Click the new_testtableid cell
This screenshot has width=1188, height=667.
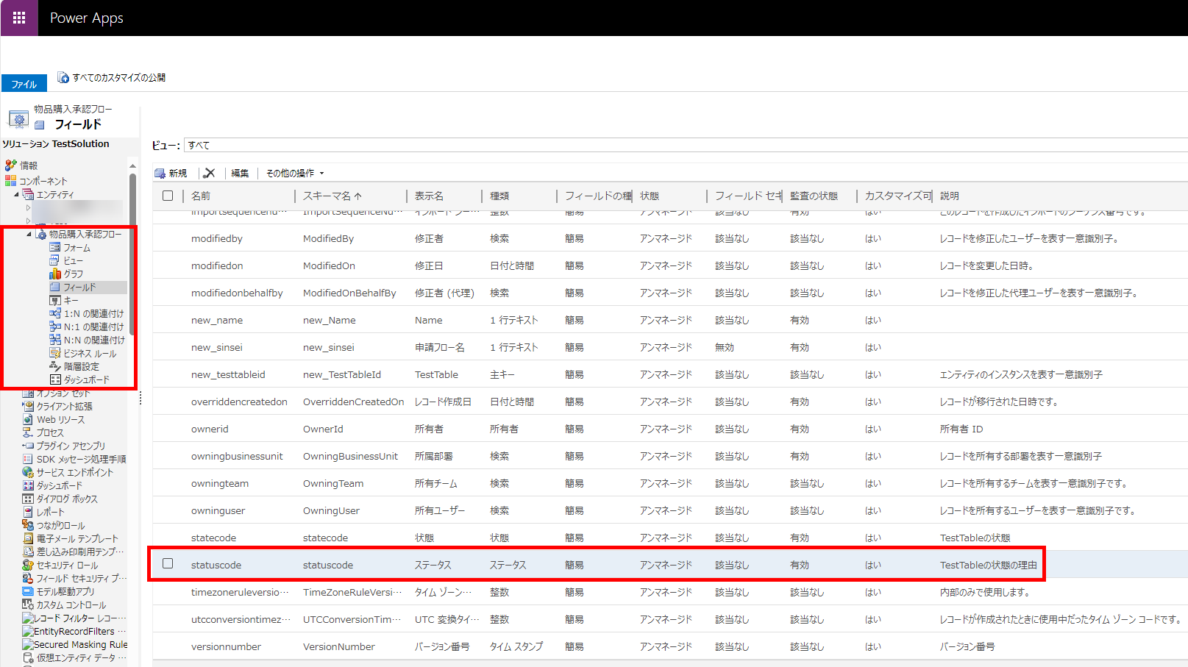click(x=228, y=374)
